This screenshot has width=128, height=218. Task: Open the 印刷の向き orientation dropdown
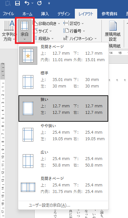[47, 23]
